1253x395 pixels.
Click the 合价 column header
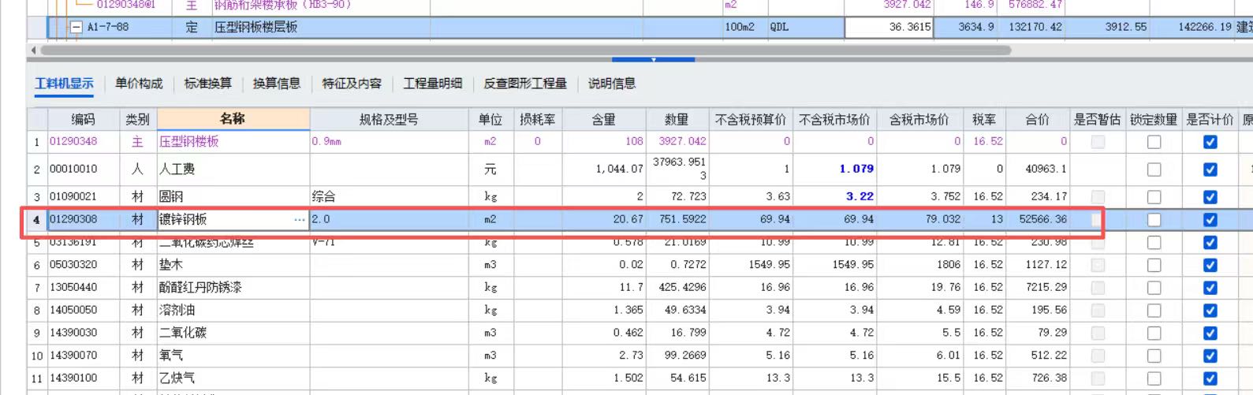tap(1037, 119)
